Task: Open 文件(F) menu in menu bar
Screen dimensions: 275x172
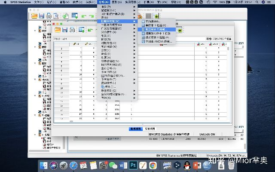Action: coord(39,2)
